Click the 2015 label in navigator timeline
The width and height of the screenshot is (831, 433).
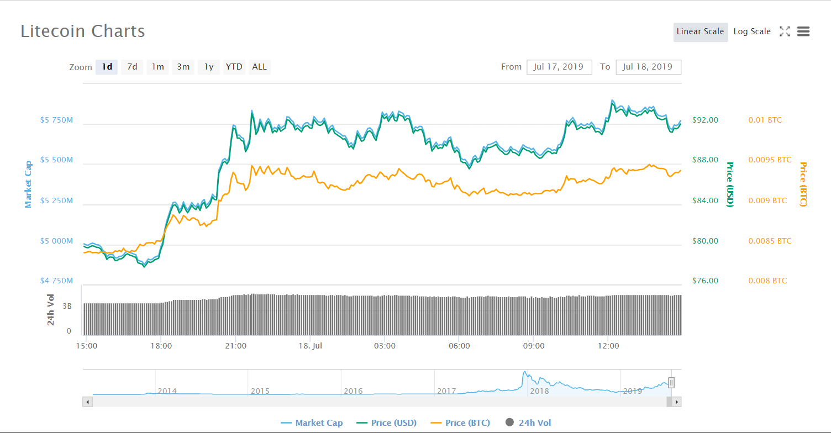pos(260,391)
